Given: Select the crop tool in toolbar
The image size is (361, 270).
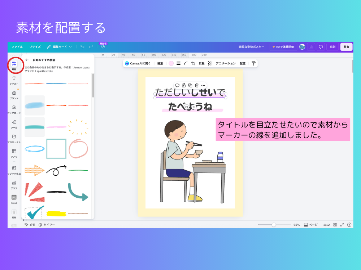Looking at the screenshot, I should click(x=193, y=63).
